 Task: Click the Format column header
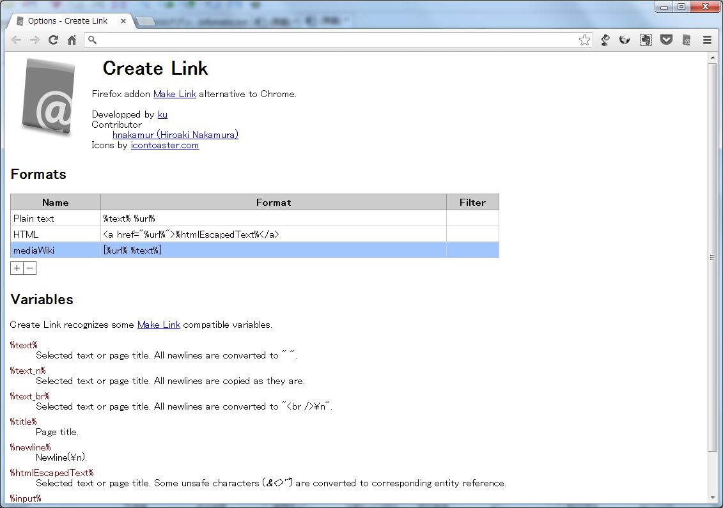274,203
